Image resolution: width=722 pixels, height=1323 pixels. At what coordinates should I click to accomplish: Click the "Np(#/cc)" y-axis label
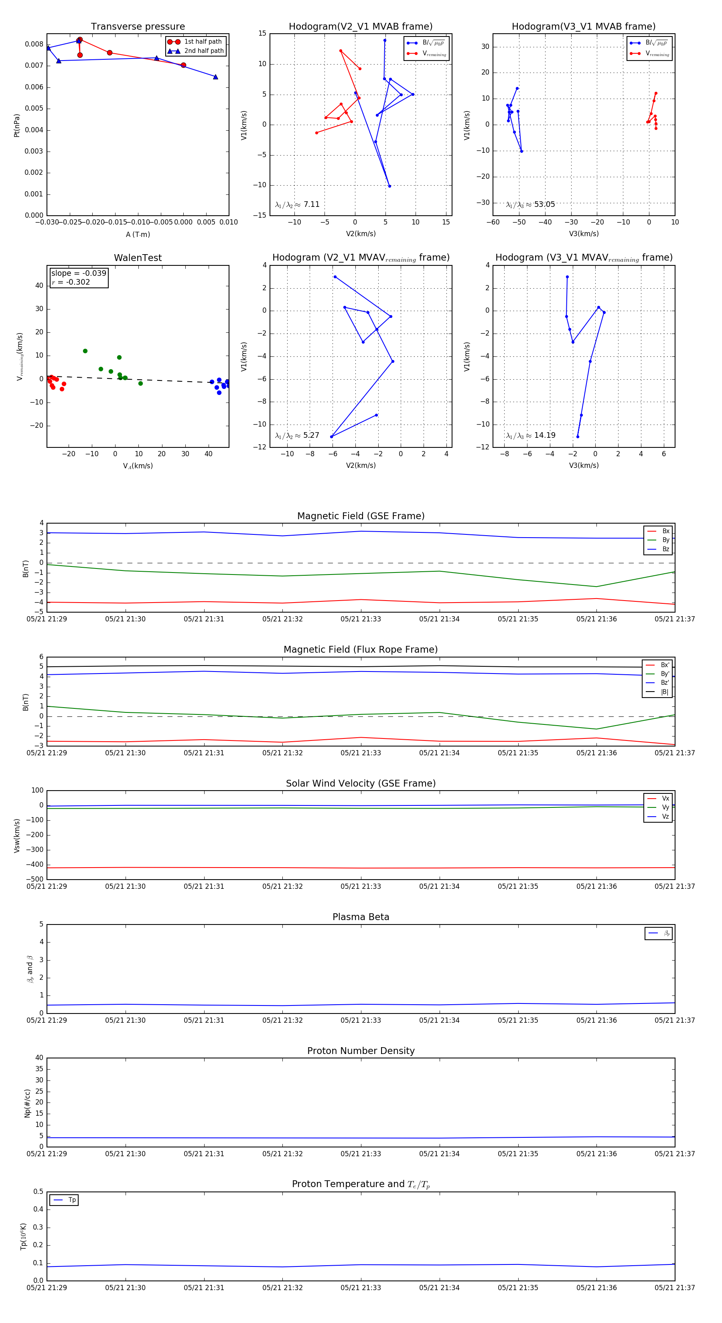pyautogui.click(x=27, y=1103)
